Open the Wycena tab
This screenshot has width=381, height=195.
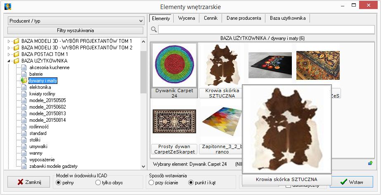point(186,18)
